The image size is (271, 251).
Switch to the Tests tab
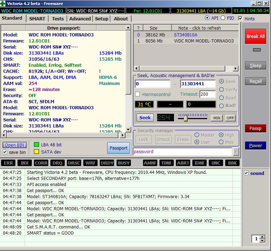58,19
